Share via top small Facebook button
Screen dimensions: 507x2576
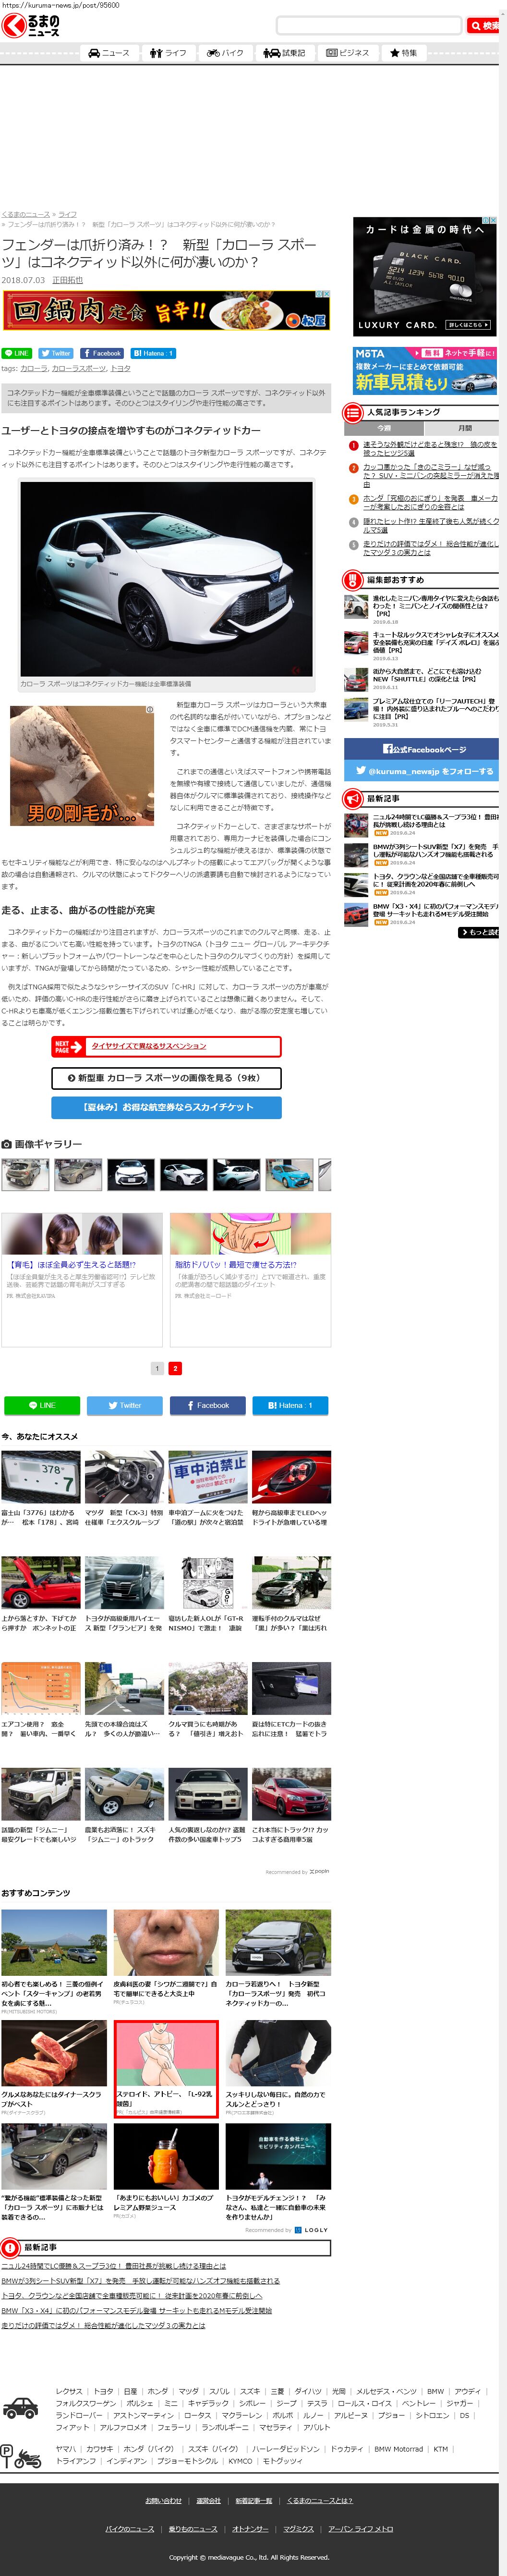pyautogui.click(x=102, y=353)
